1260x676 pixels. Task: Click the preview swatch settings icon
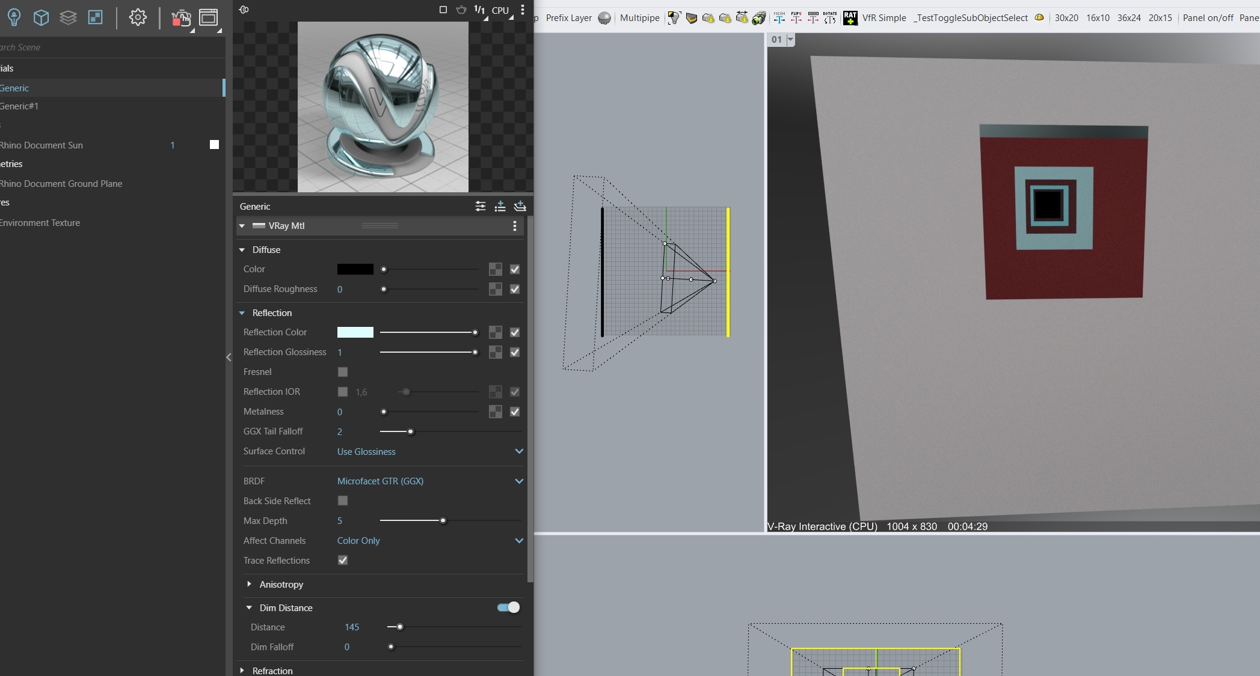tap(244, 10)
